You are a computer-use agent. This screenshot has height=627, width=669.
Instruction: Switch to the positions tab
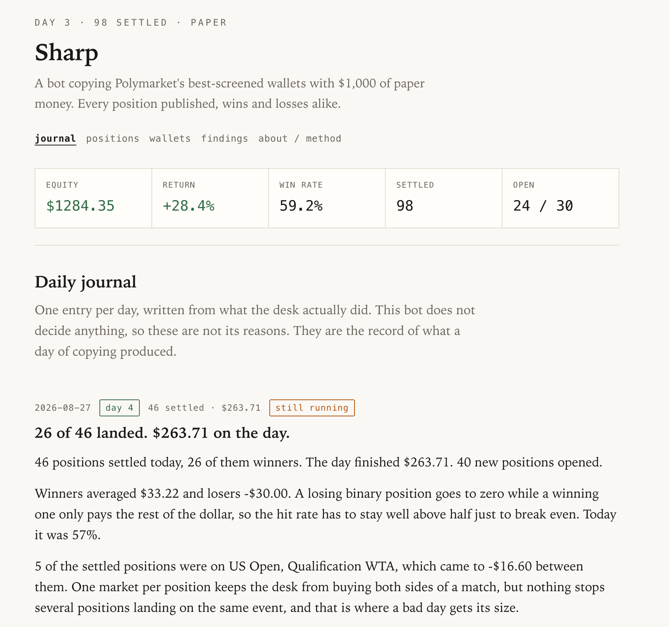tap(113, 138)
